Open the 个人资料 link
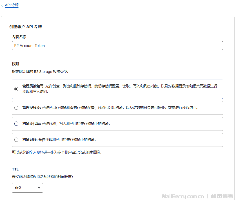Image resolution: width=236 pixels, height=202 pixels. click(36, 152)
